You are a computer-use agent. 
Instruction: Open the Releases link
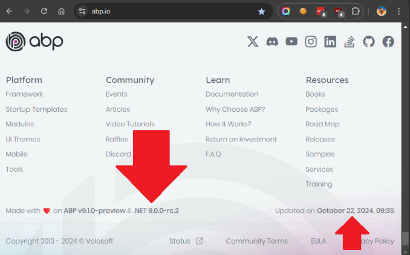point(321,139)
